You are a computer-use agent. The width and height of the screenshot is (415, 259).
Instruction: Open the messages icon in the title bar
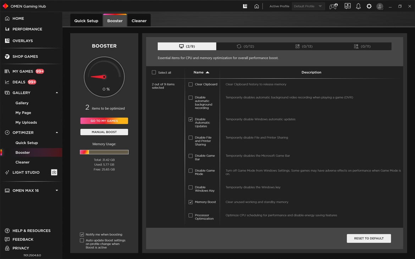(348, 6)
